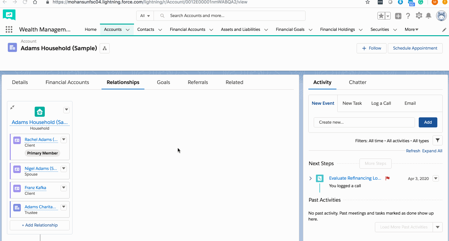Click the Account hierarchy icon button
Viewport: 449px width, 241px height.
tap(105, 48)
